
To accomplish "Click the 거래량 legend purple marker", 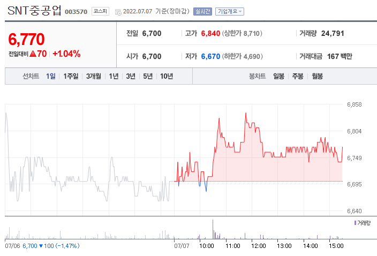I will coord(355,223).
